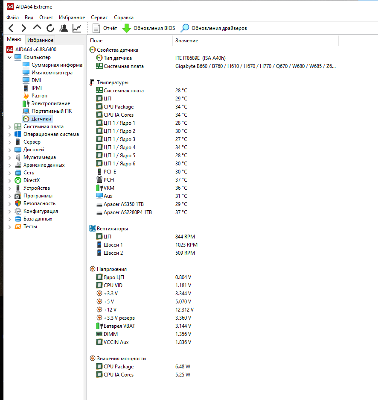Click the Вентиляторы fan icon
This screenshot has width=378, height=400.
(x=93, y=229)
